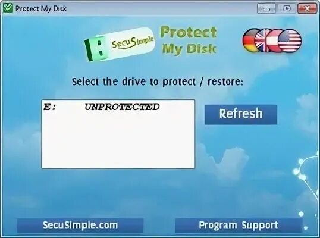320x238 pixels.
Task: Open Program Support
Action: tap(239, 226)
